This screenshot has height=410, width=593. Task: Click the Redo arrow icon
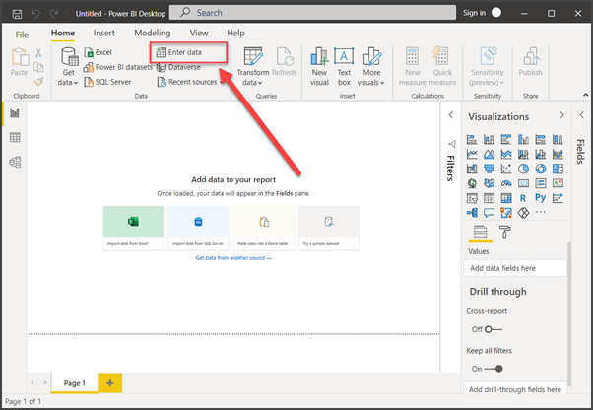54,14
